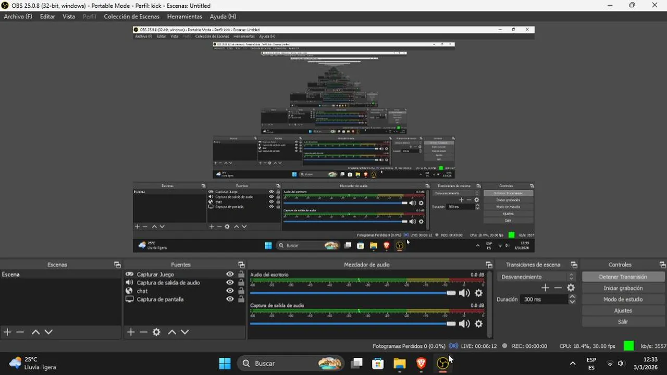Open Colección de Escenas menu
This screenshot has height=375, width=667.
coord(131,17)
